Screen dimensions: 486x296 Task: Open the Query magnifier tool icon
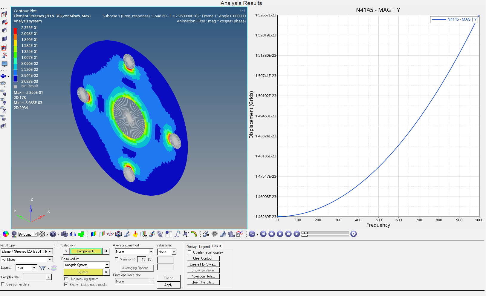177,234
